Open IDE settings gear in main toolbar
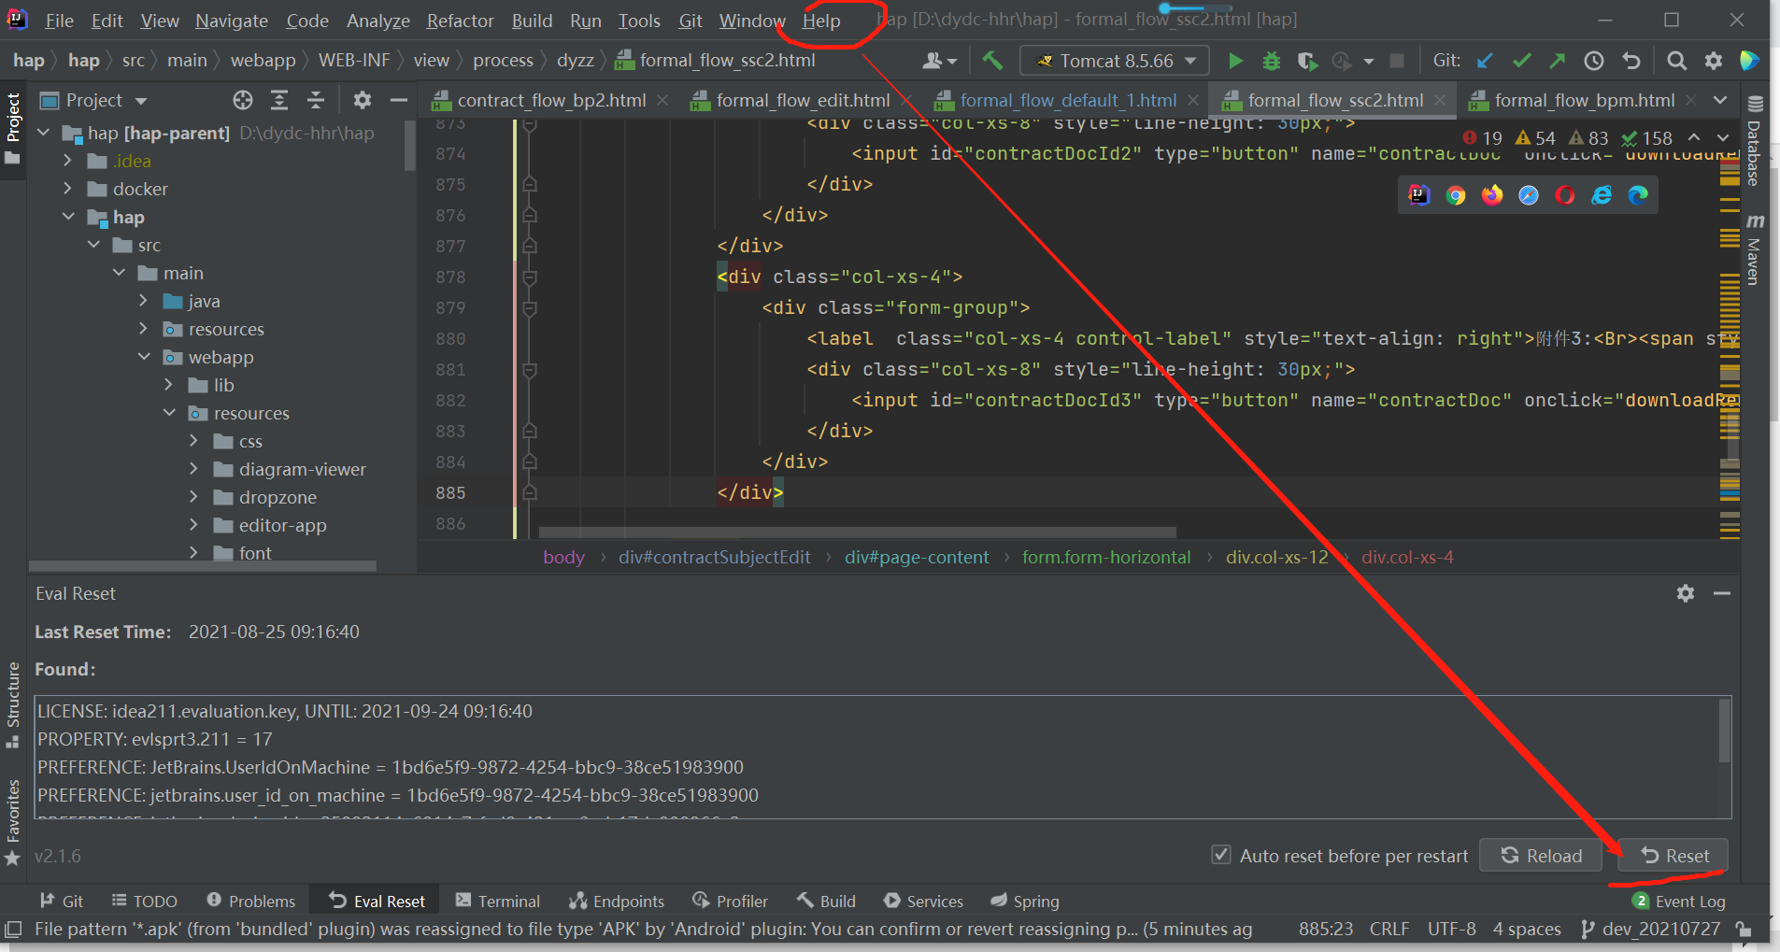Viewport: 1780px width, 952px height. [1714, 61]
